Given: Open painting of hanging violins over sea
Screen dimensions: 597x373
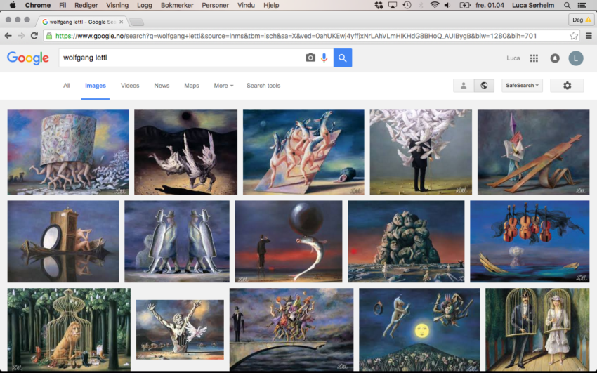Looking at the screenshot, I should tap(530, 242).
